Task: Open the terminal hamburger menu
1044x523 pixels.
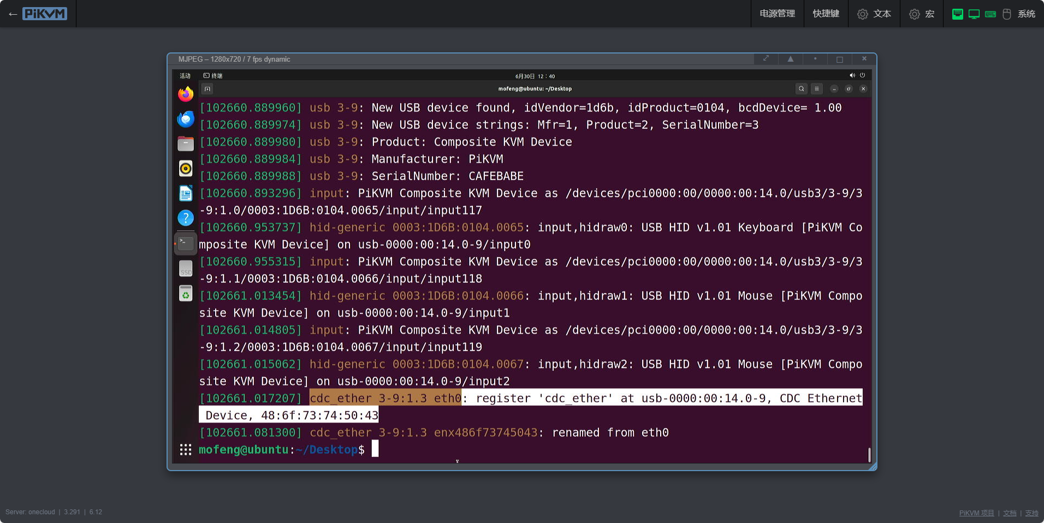Action: (816, 89)
